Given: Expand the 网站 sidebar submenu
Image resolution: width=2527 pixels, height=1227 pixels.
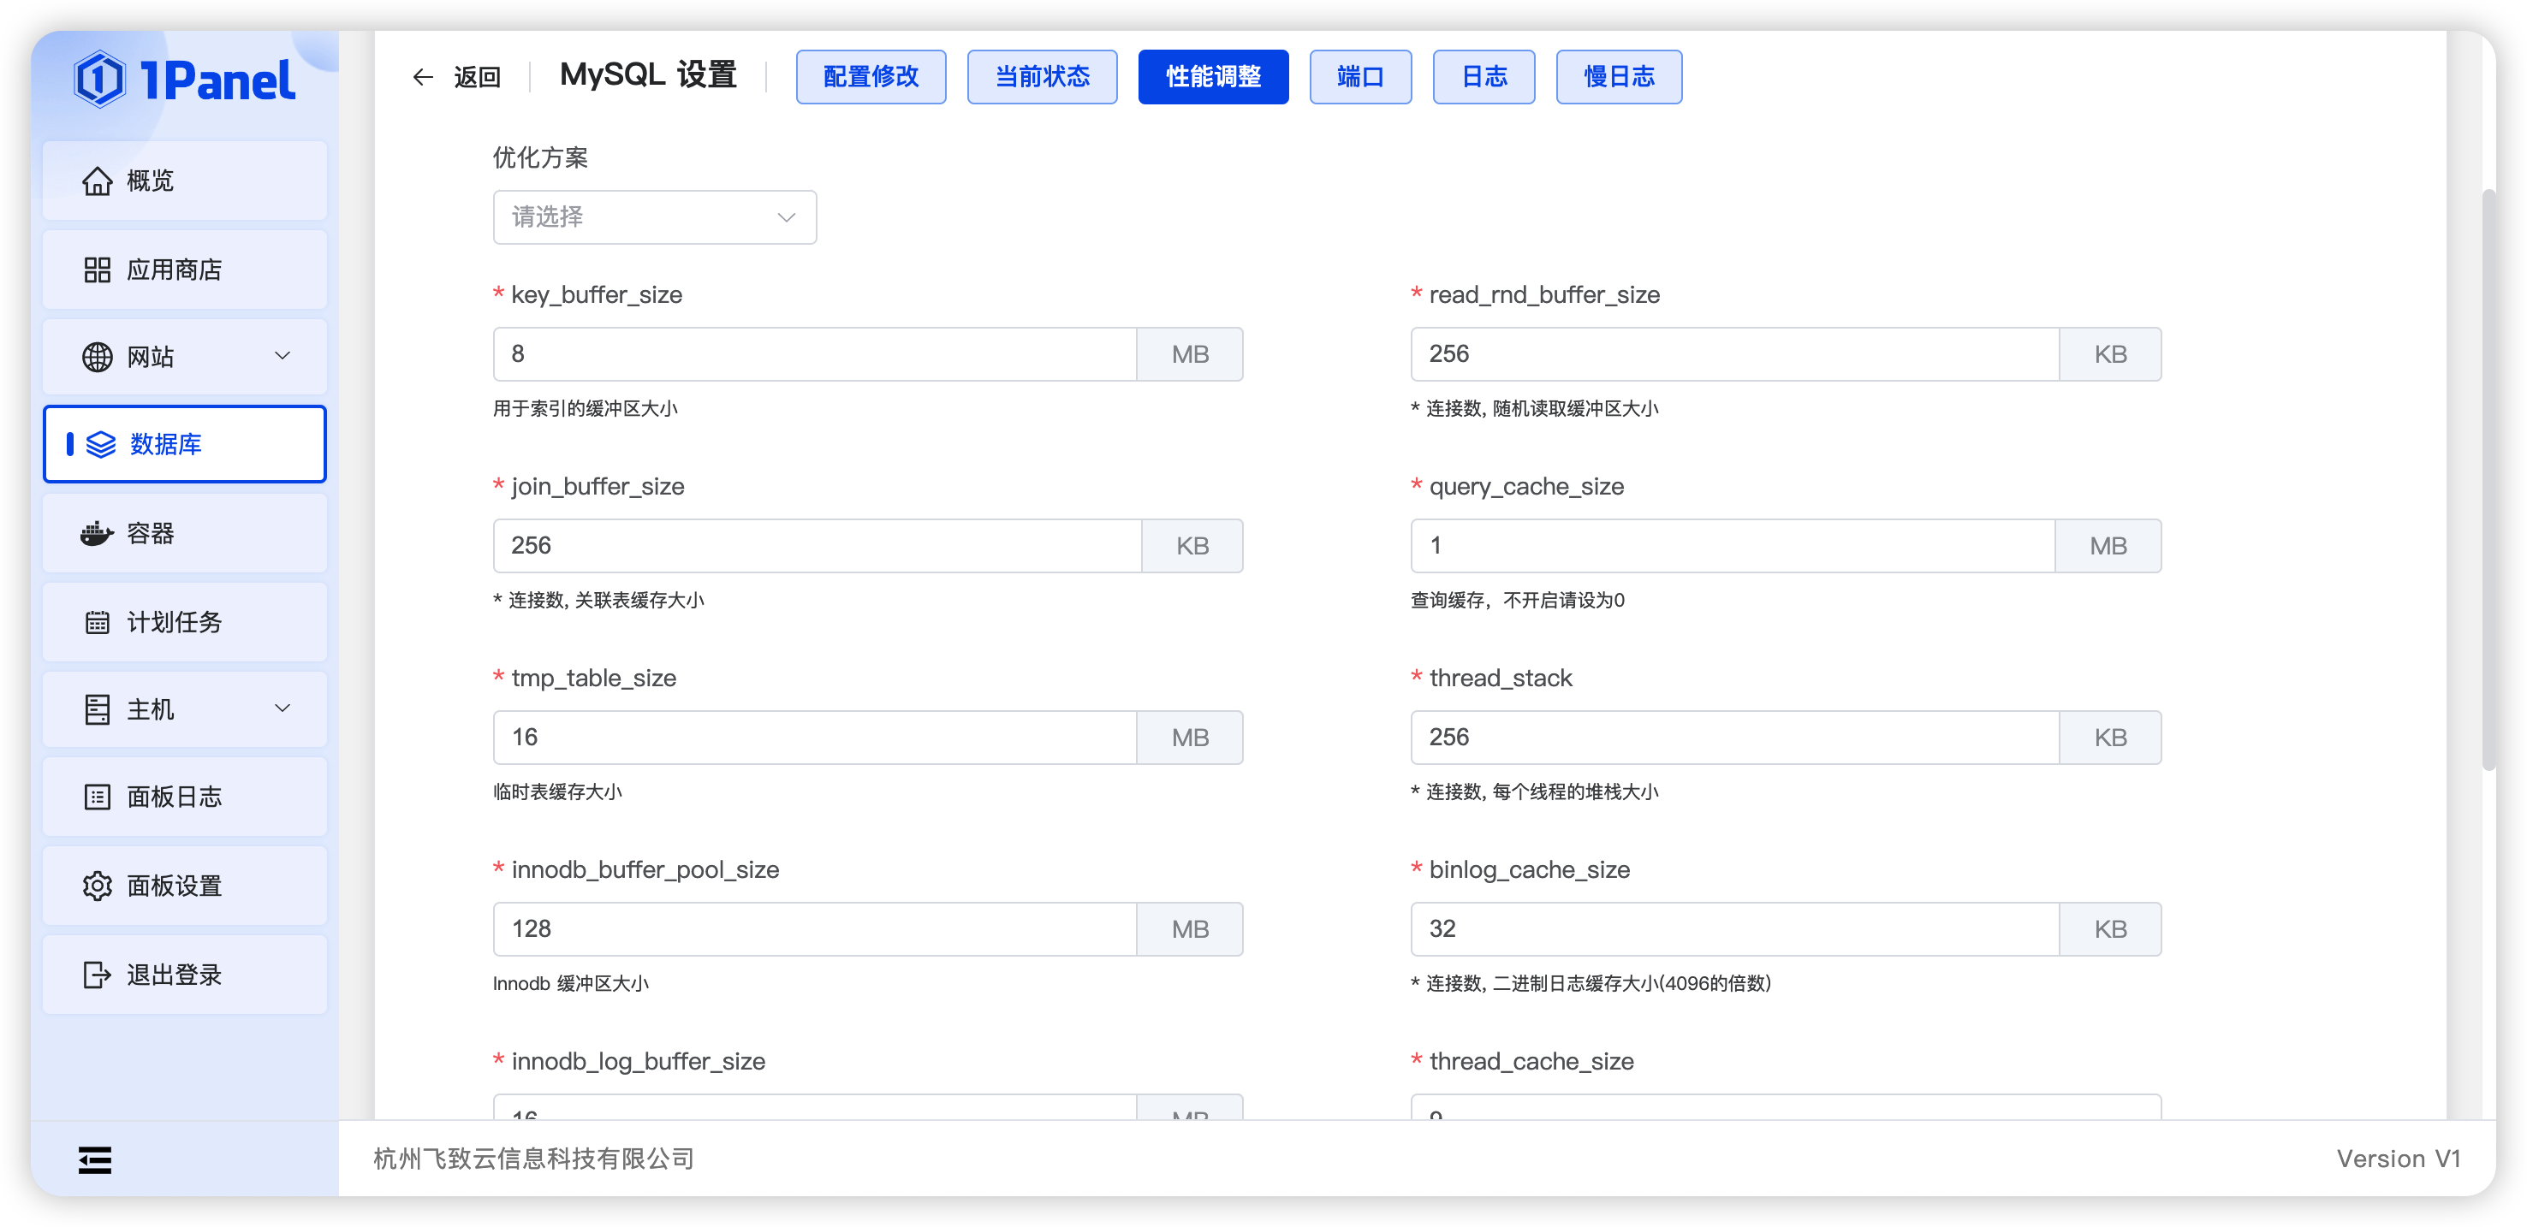Looking at the screenshot, I should coord(282,357).
